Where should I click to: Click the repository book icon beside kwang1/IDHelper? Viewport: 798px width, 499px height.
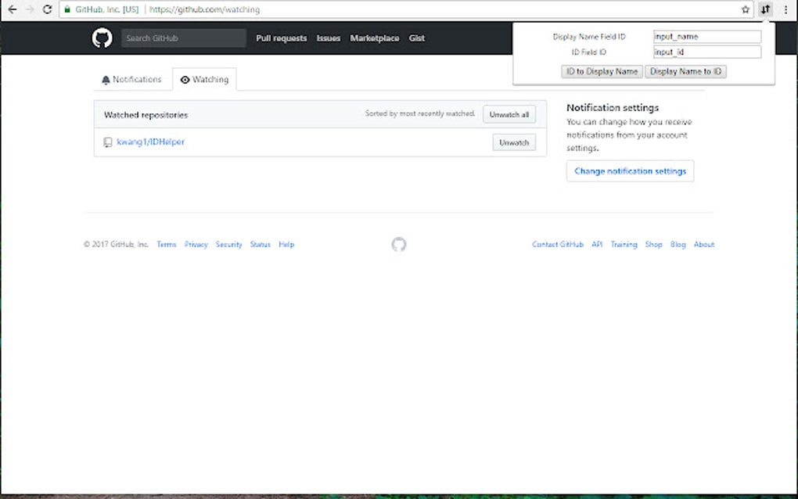[107, 142]
